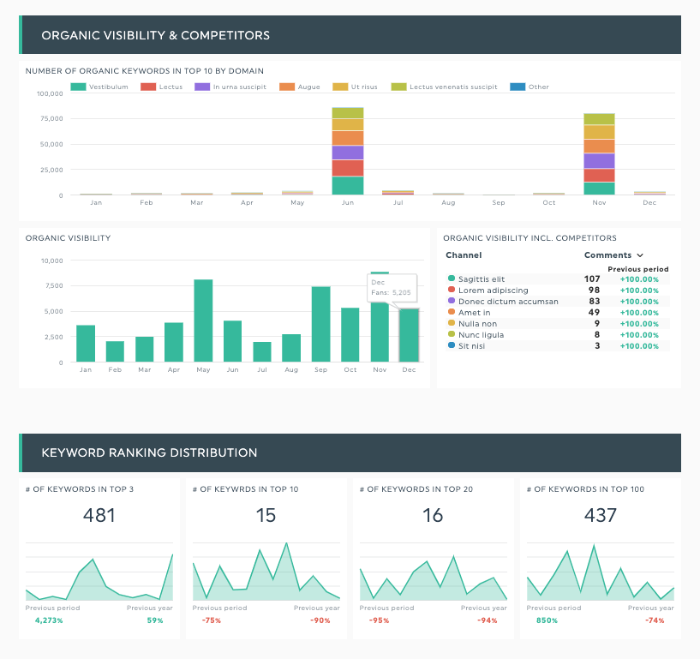Image resolution: width=700 pixels, height=659 pixels.
Task: Toggle the Lorem adipiscing channel marker
Action: 451,290
